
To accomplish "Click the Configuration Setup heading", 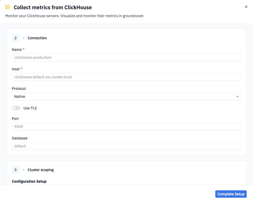I will [29, 182].
